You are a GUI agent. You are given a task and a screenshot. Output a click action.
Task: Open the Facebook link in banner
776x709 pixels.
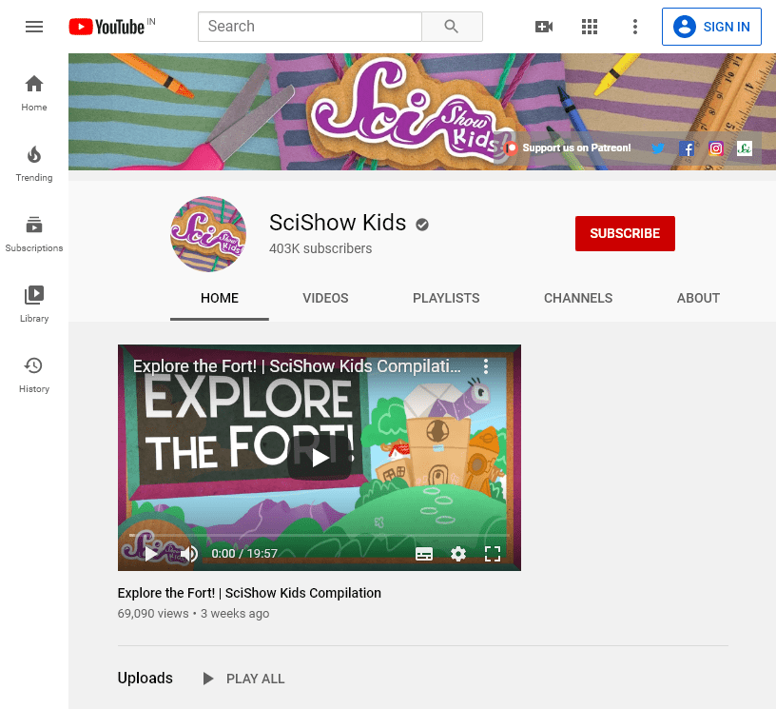[687, 148]
